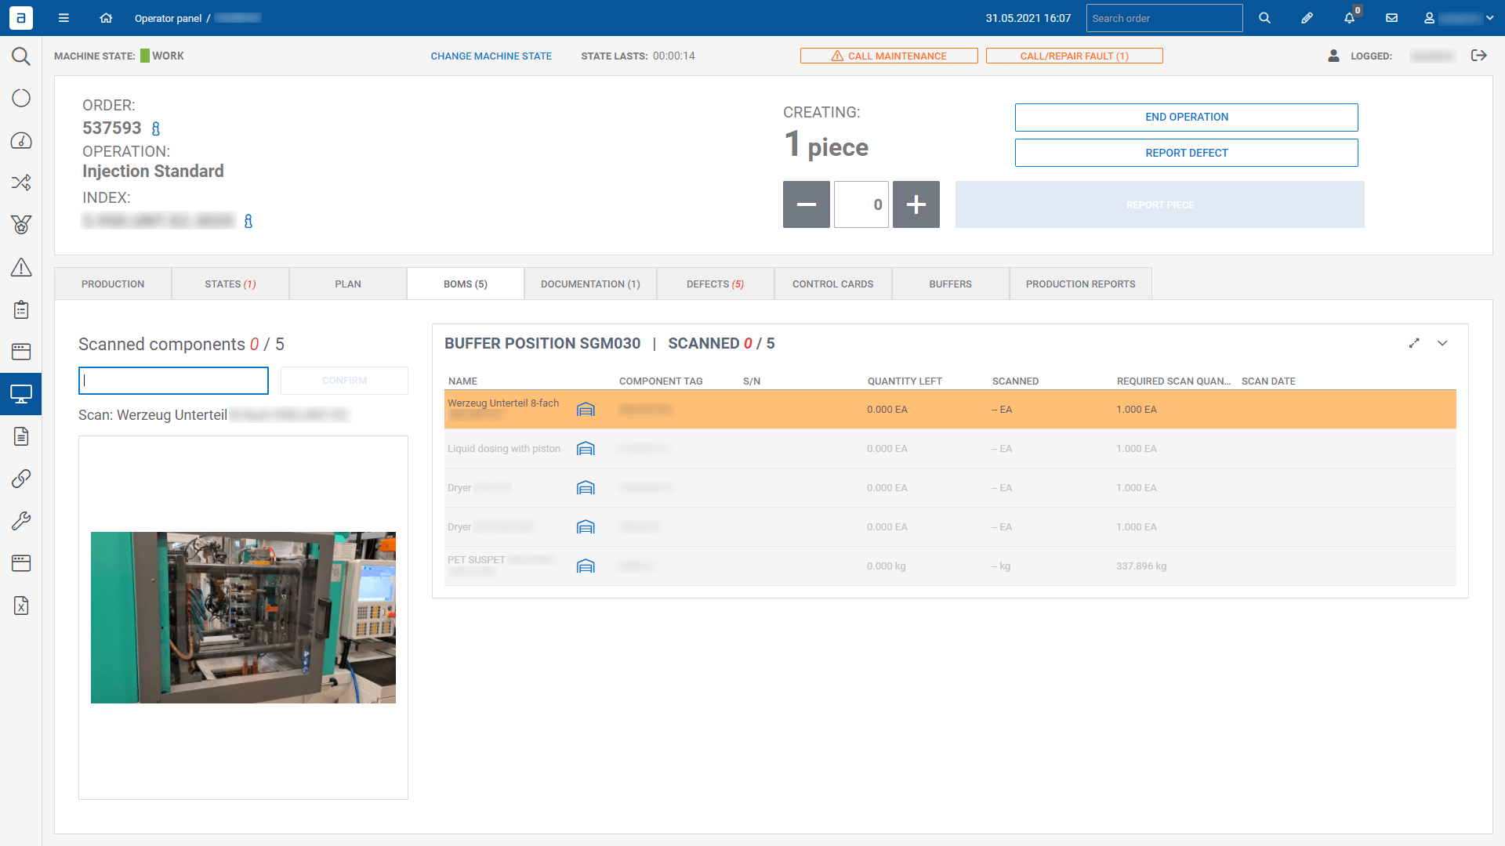Image resolution: width=1505 pixels, height=846 pixels.
Task: Open the info icon next to order 537593
Action: [x=156, y=128]
